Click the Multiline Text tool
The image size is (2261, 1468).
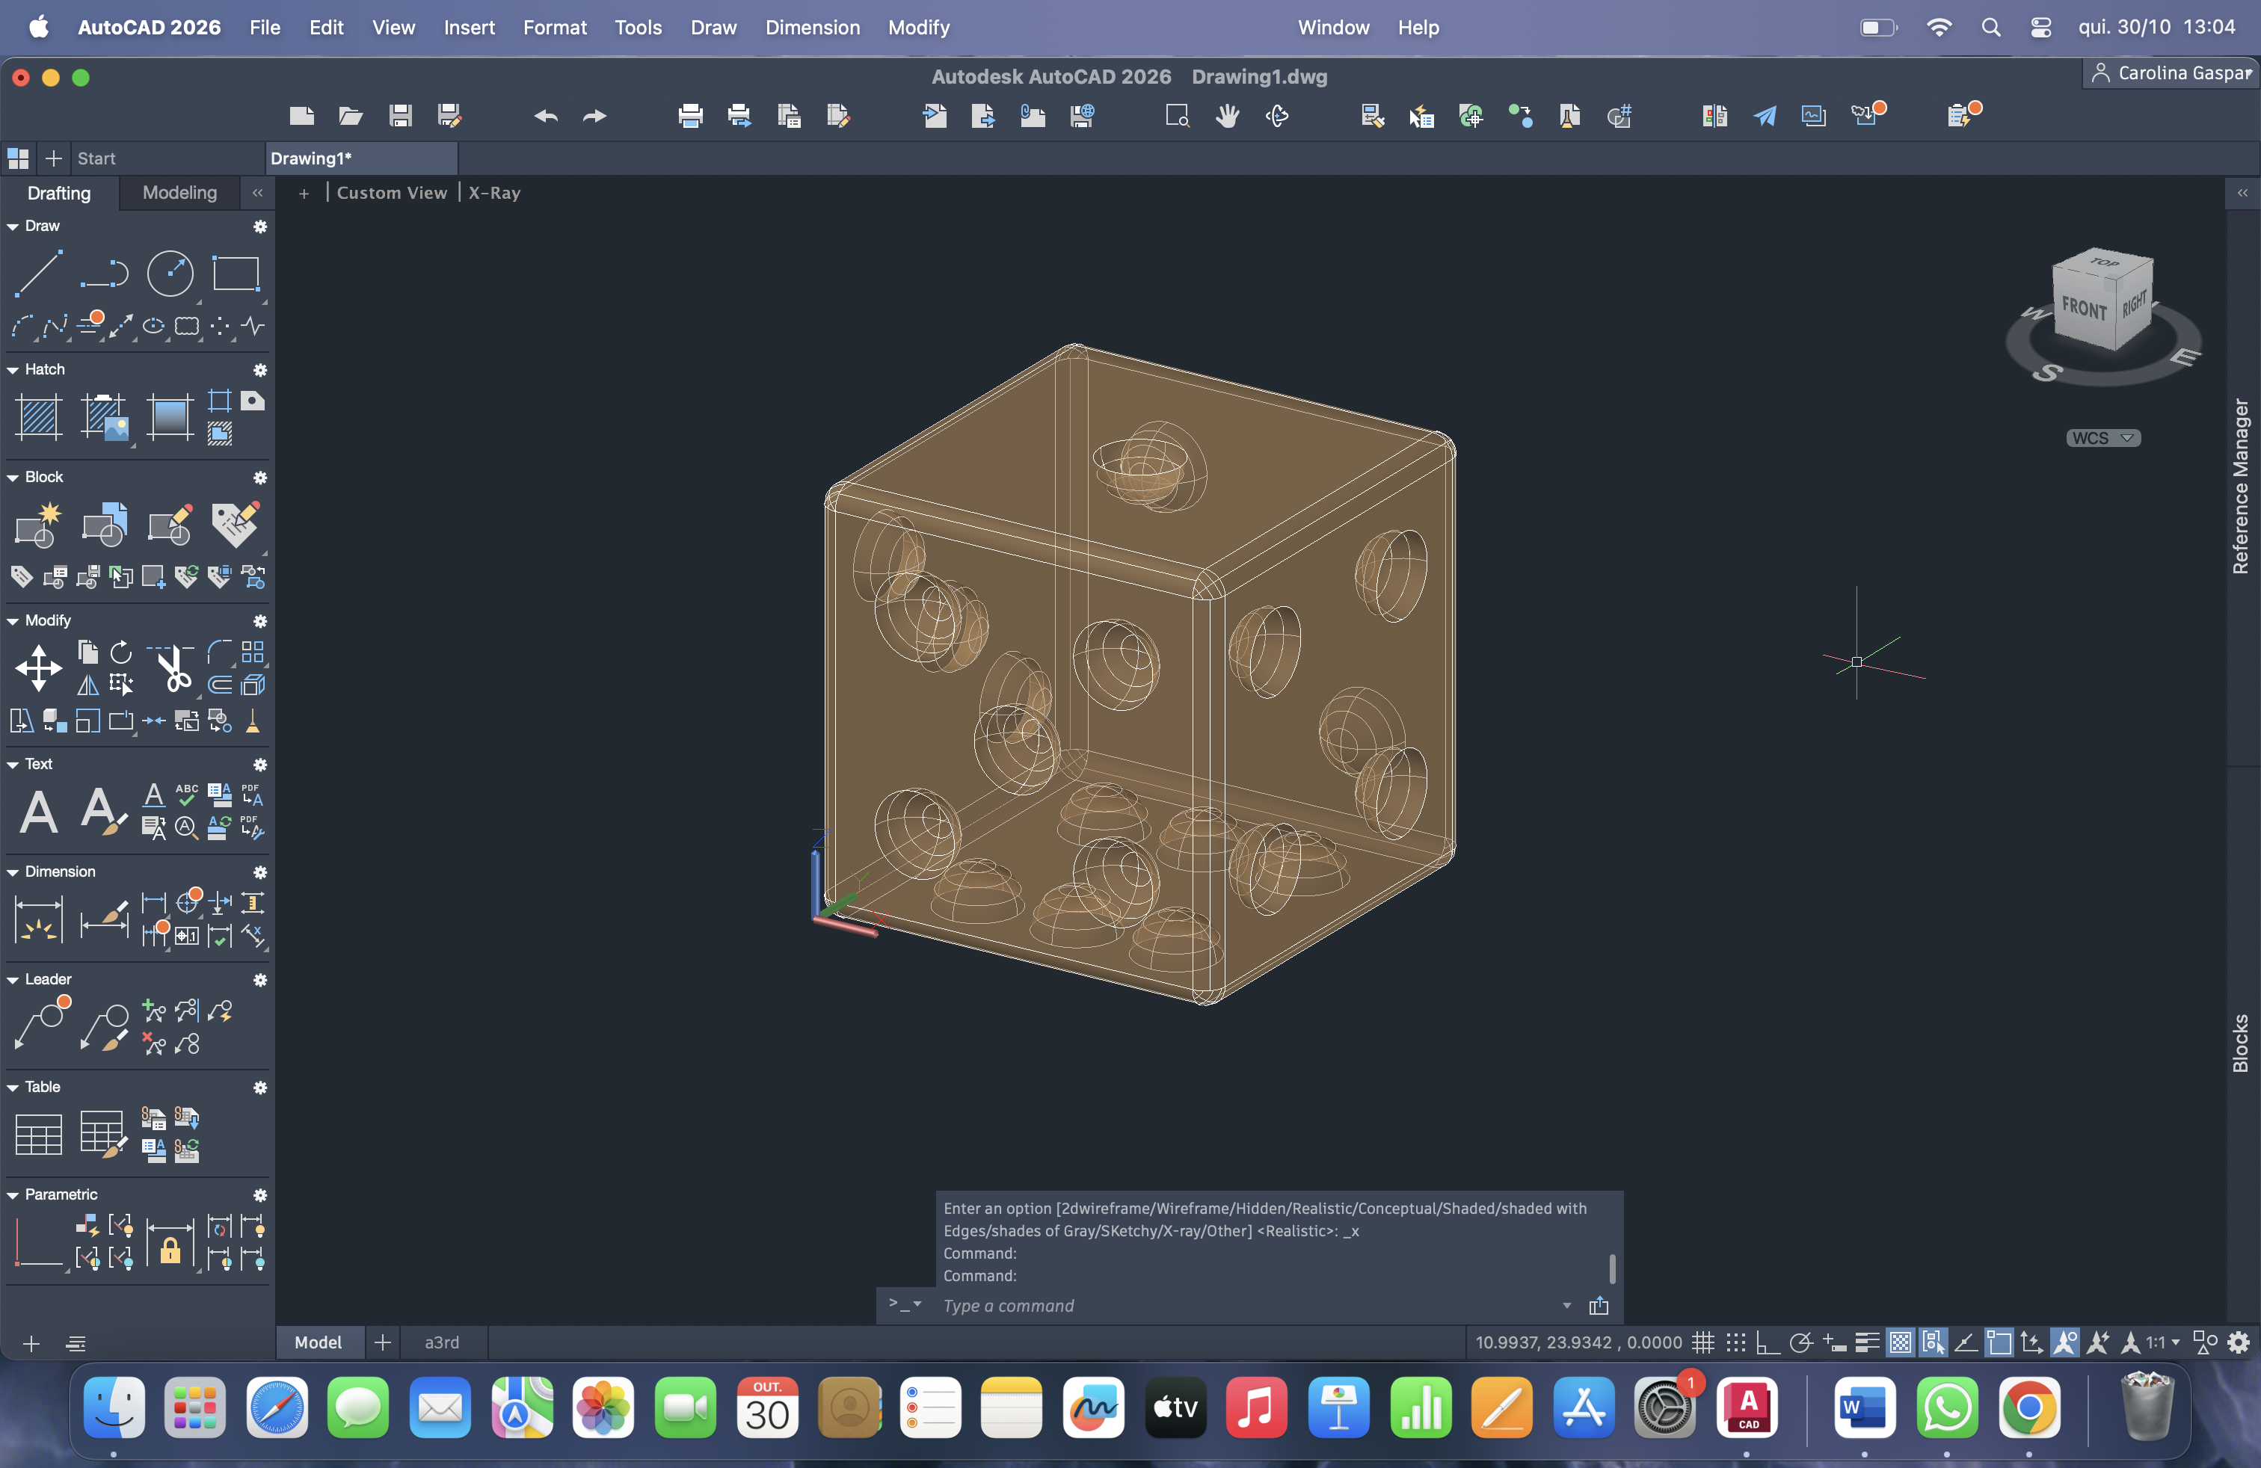[x=39, y=811]
